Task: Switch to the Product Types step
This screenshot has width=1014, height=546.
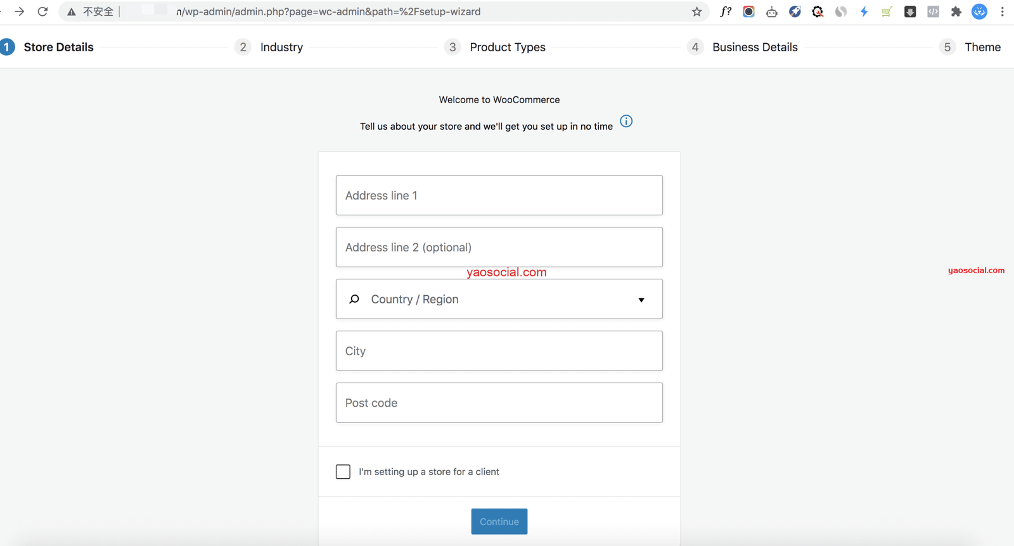Action: [507, 47]
